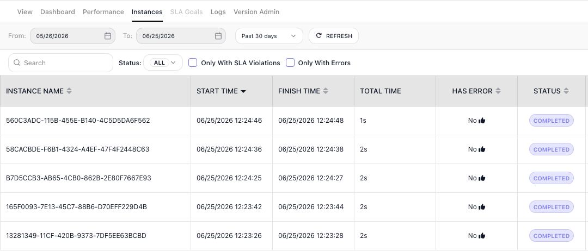Click the INSTANCE NAME column header label
The height and width of the screenshot is (251, 588).
pos(35,91)
